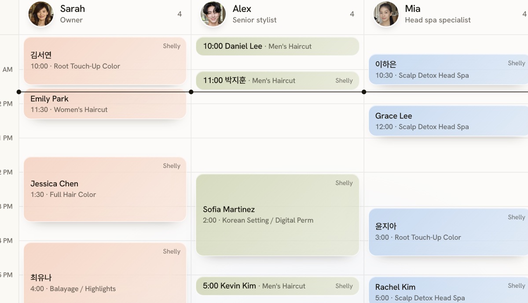Click Sarah's appointment count 4
Screen dimensions: 528x303
point(180,14)
